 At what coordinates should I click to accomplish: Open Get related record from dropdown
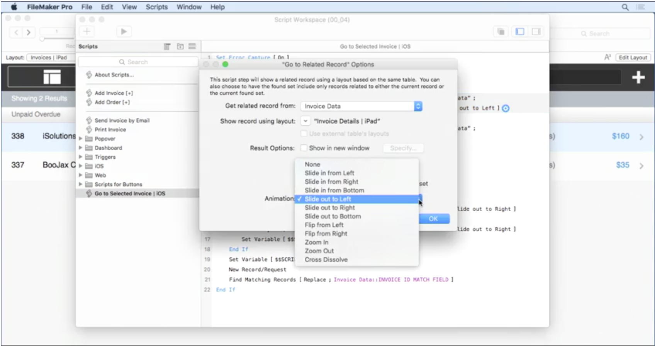(x=362, y=106)
